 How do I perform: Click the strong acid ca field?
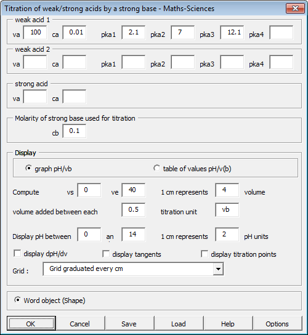[x=75, y=97]
